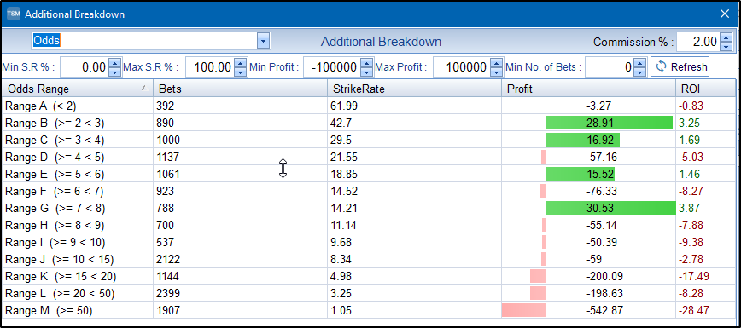Viewport: 741px width, 328px height.
Task: Select row Range C (>= 3 < 4)
Action: pos(369,141)
